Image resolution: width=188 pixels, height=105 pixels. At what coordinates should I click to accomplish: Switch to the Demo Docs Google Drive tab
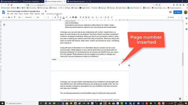(33, 1)
